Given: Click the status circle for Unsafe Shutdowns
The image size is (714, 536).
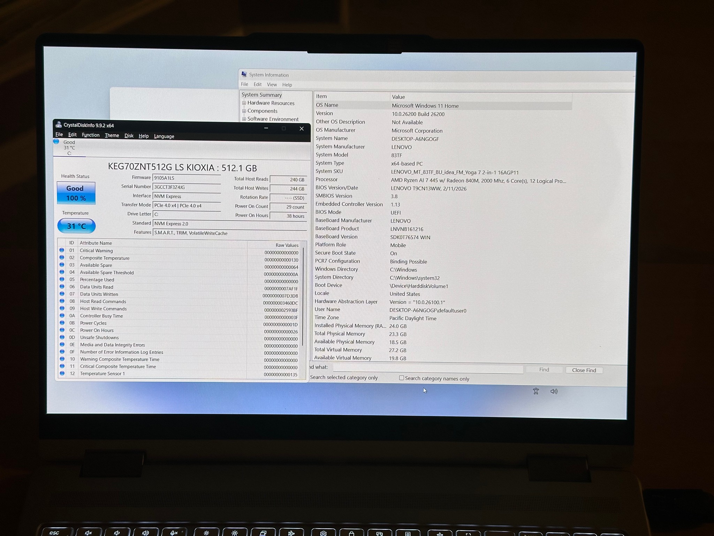Looking at the screenshot, I should (62, 337).
